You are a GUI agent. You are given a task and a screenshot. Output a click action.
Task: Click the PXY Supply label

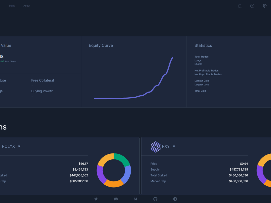pos(155,169)
